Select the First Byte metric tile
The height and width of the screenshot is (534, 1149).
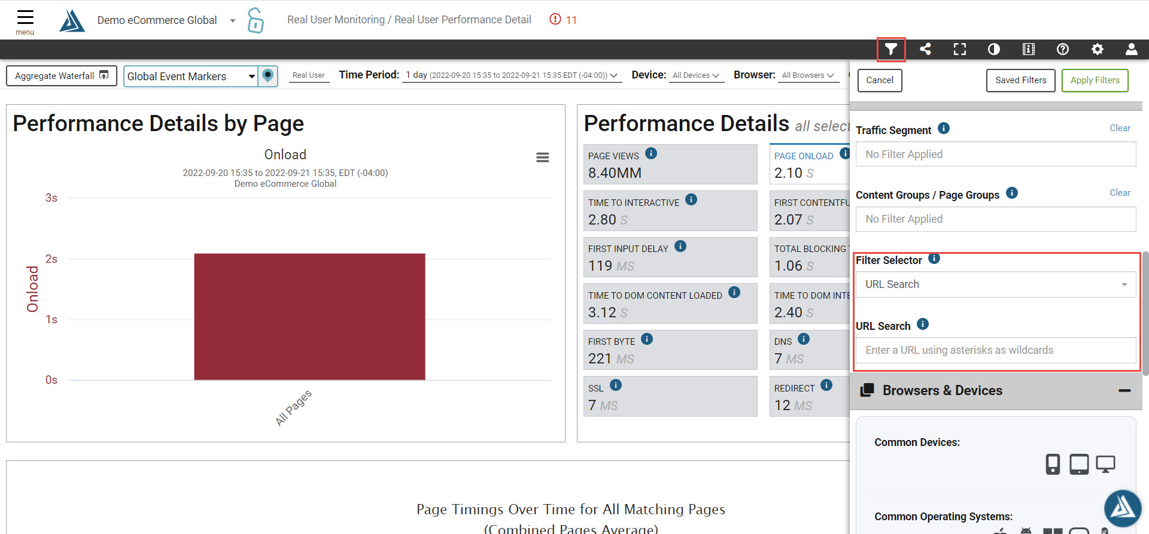pos(670,350)
